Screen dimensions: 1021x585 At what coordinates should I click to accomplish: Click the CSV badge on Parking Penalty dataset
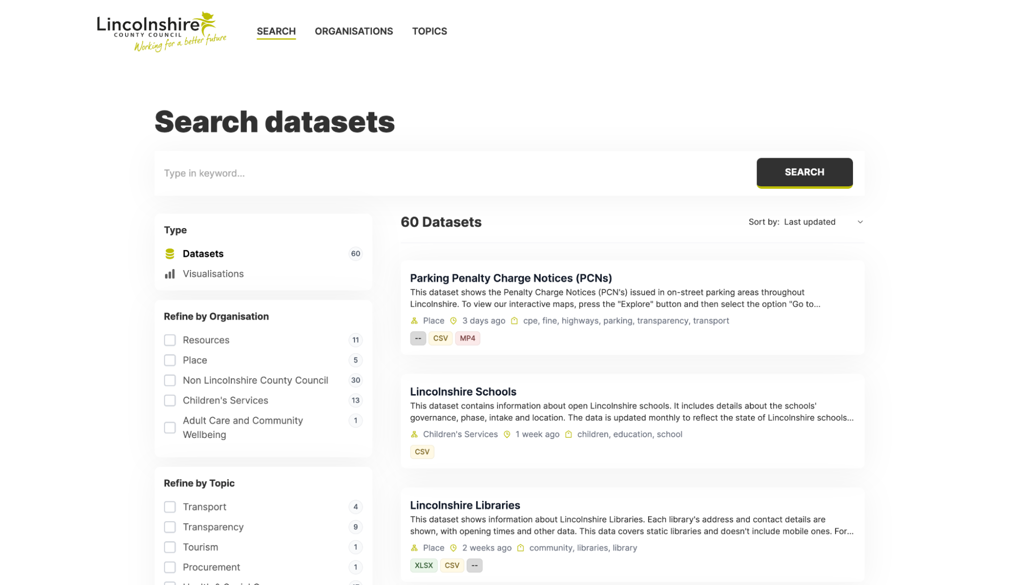[440, 338]
